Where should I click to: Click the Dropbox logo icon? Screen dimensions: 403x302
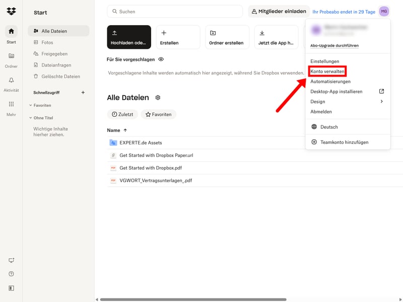11,12
